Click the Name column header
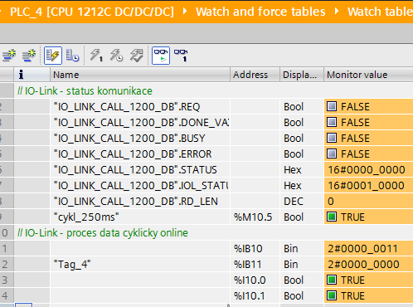This screenshot has width=413, height=307. click(x=140, y=75)
